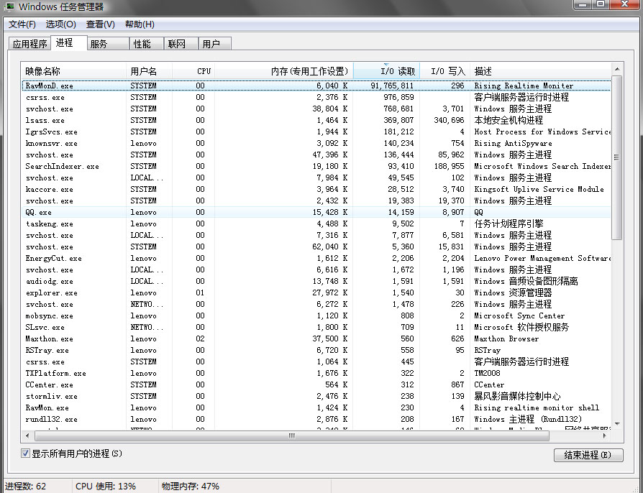Sort by 内存(专用工作设置) column header
Image resolution: width=643 pixels, height=493 pixels.
284,71
